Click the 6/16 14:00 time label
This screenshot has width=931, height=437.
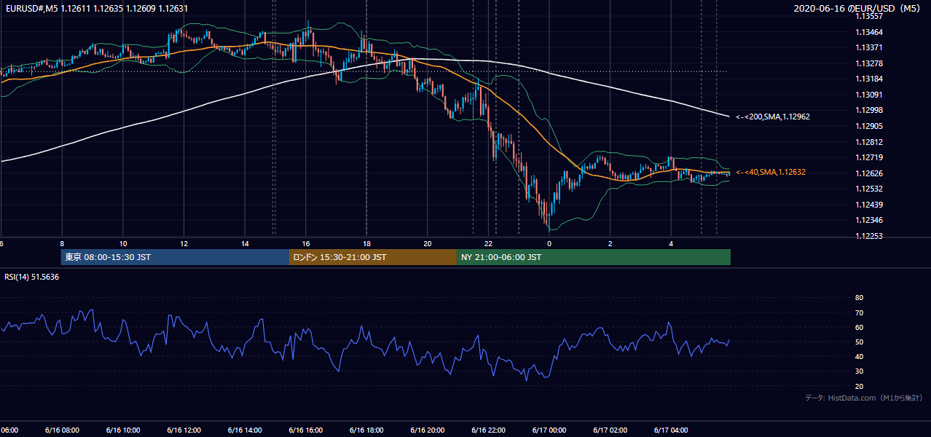[245, 430]
